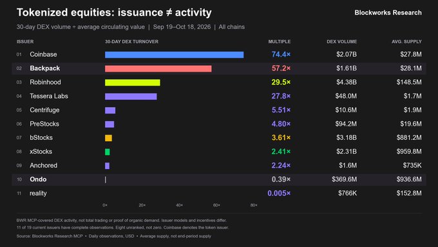
Task: Click the 0.005× multiple value
Action: click(279, 193)
